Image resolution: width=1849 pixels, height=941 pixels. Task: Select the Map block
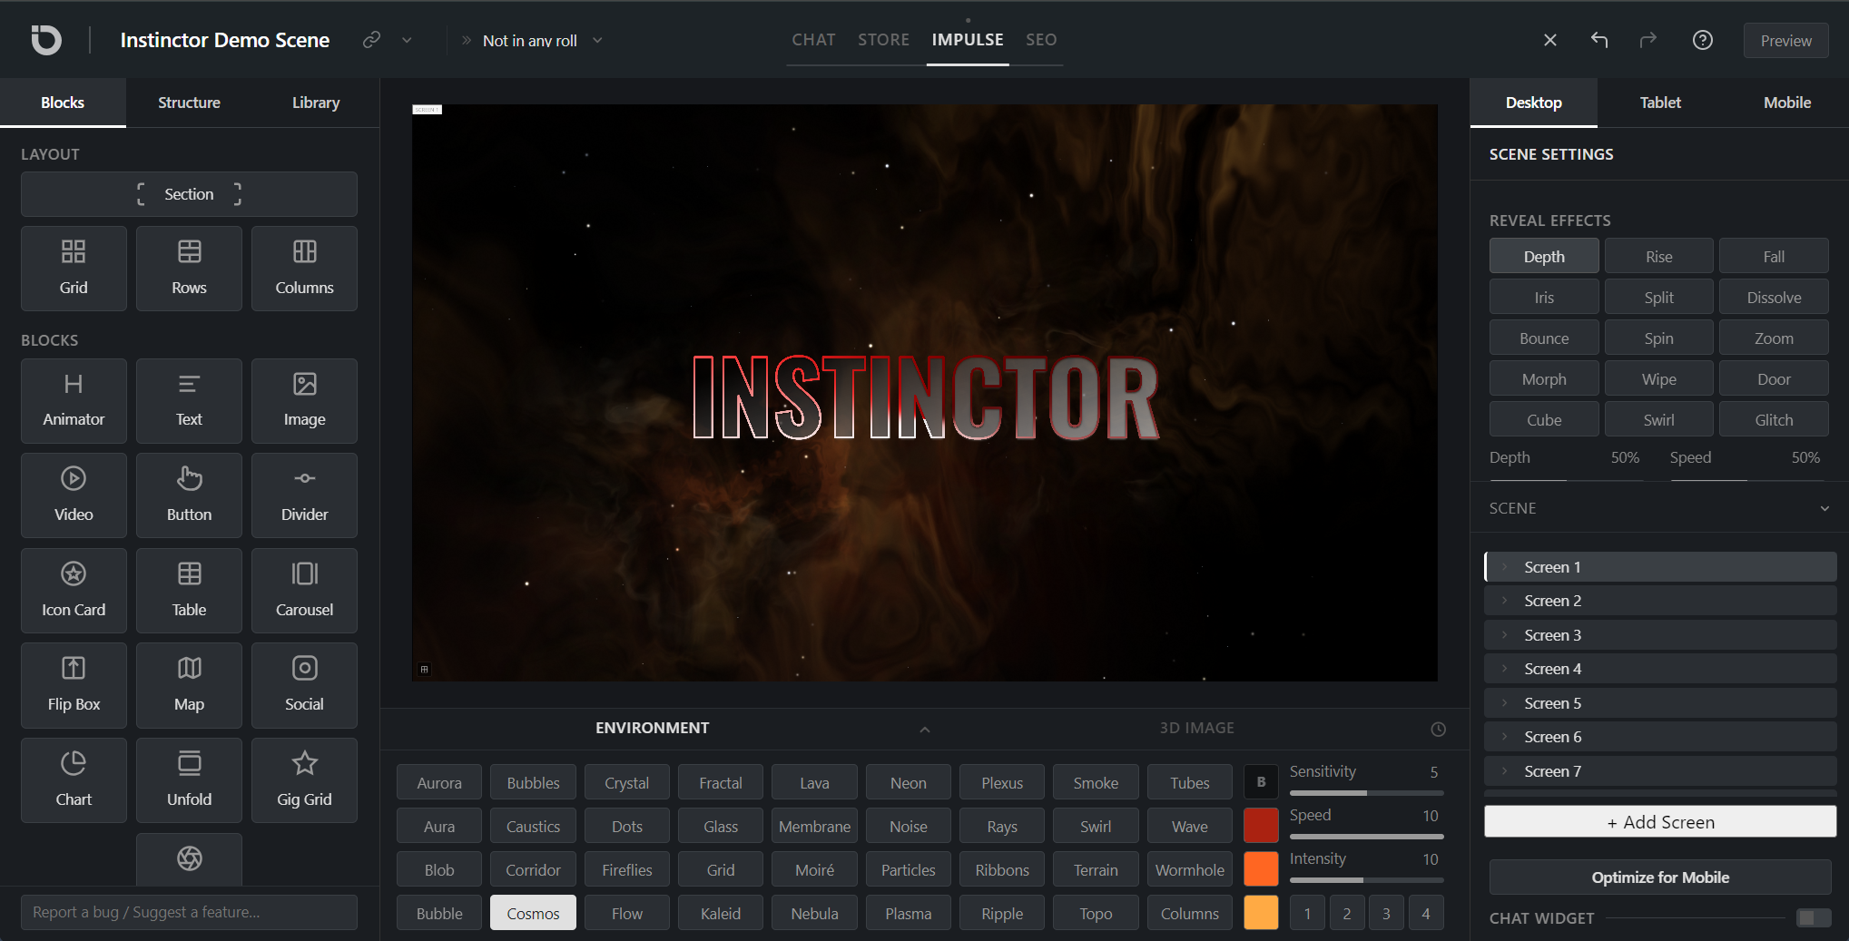pyautogui.click(x=189, y=685)
